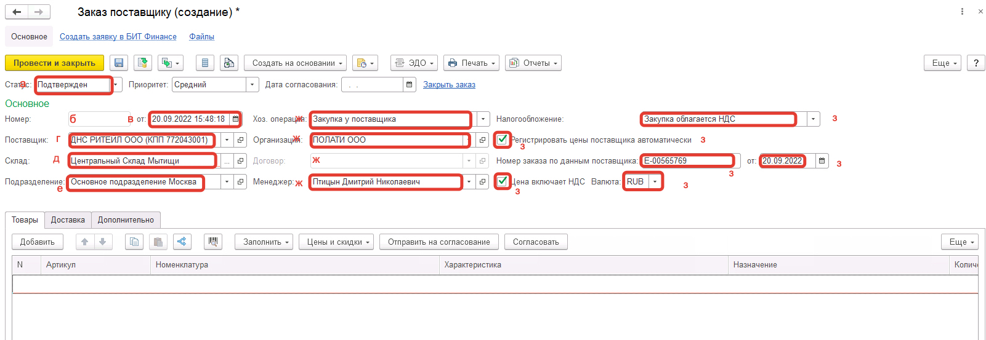Open help with the question mark button
The width and height of the screenshot is (986, 340).
[x=976, y=63]
